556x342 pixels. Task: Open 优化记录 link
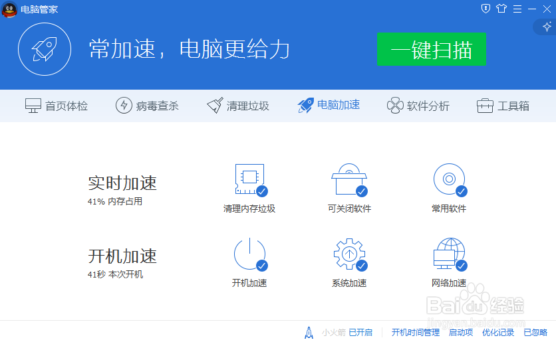pos(498,333)
